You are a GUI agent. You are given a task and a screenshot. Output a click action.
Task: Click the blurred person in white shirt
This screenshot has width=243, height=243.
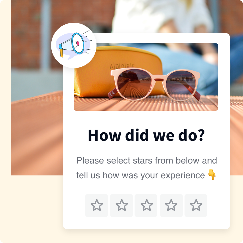coord(163,16)
